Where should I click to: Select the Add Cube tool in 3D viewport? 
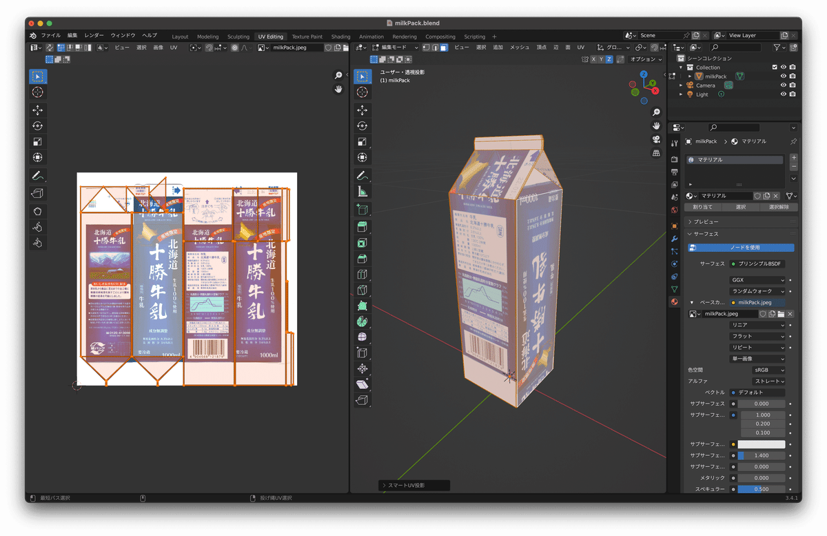click(x=363, y=209)
